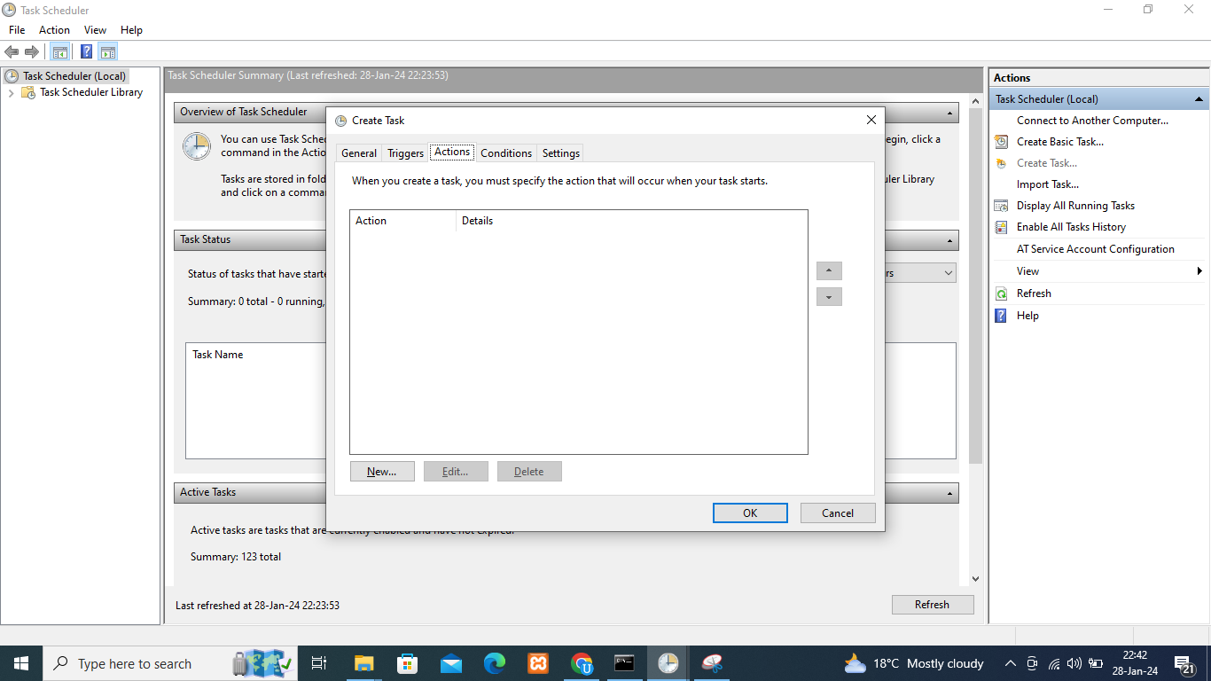Select Task Scheduler Library in tree

[90, 92]
